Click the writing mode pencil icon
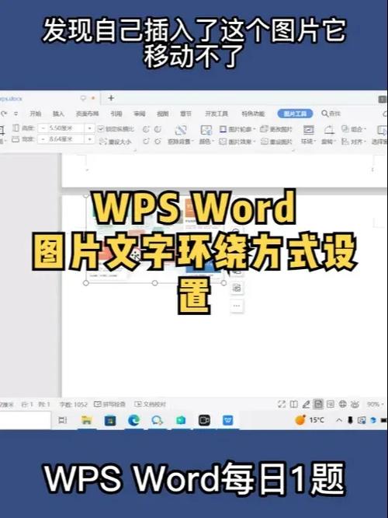This screenshot has width=388, height=518. tap(306, 404)
